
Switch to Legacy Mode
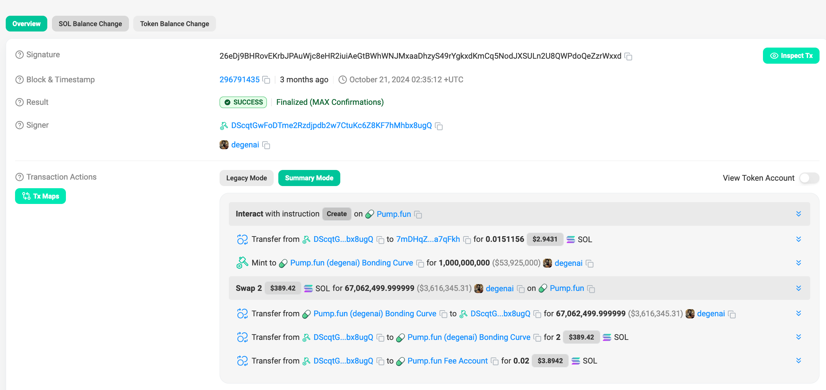coord(246,178)
